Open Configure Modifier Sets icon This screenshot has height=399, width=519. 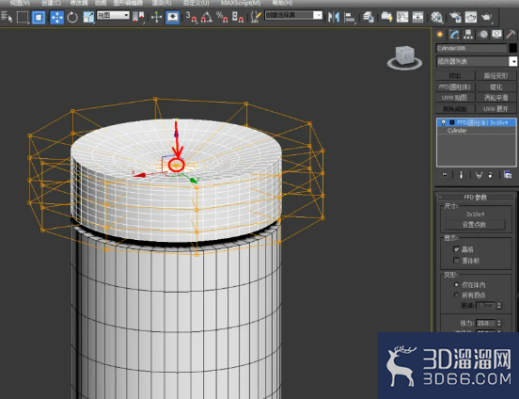[508, 175]
